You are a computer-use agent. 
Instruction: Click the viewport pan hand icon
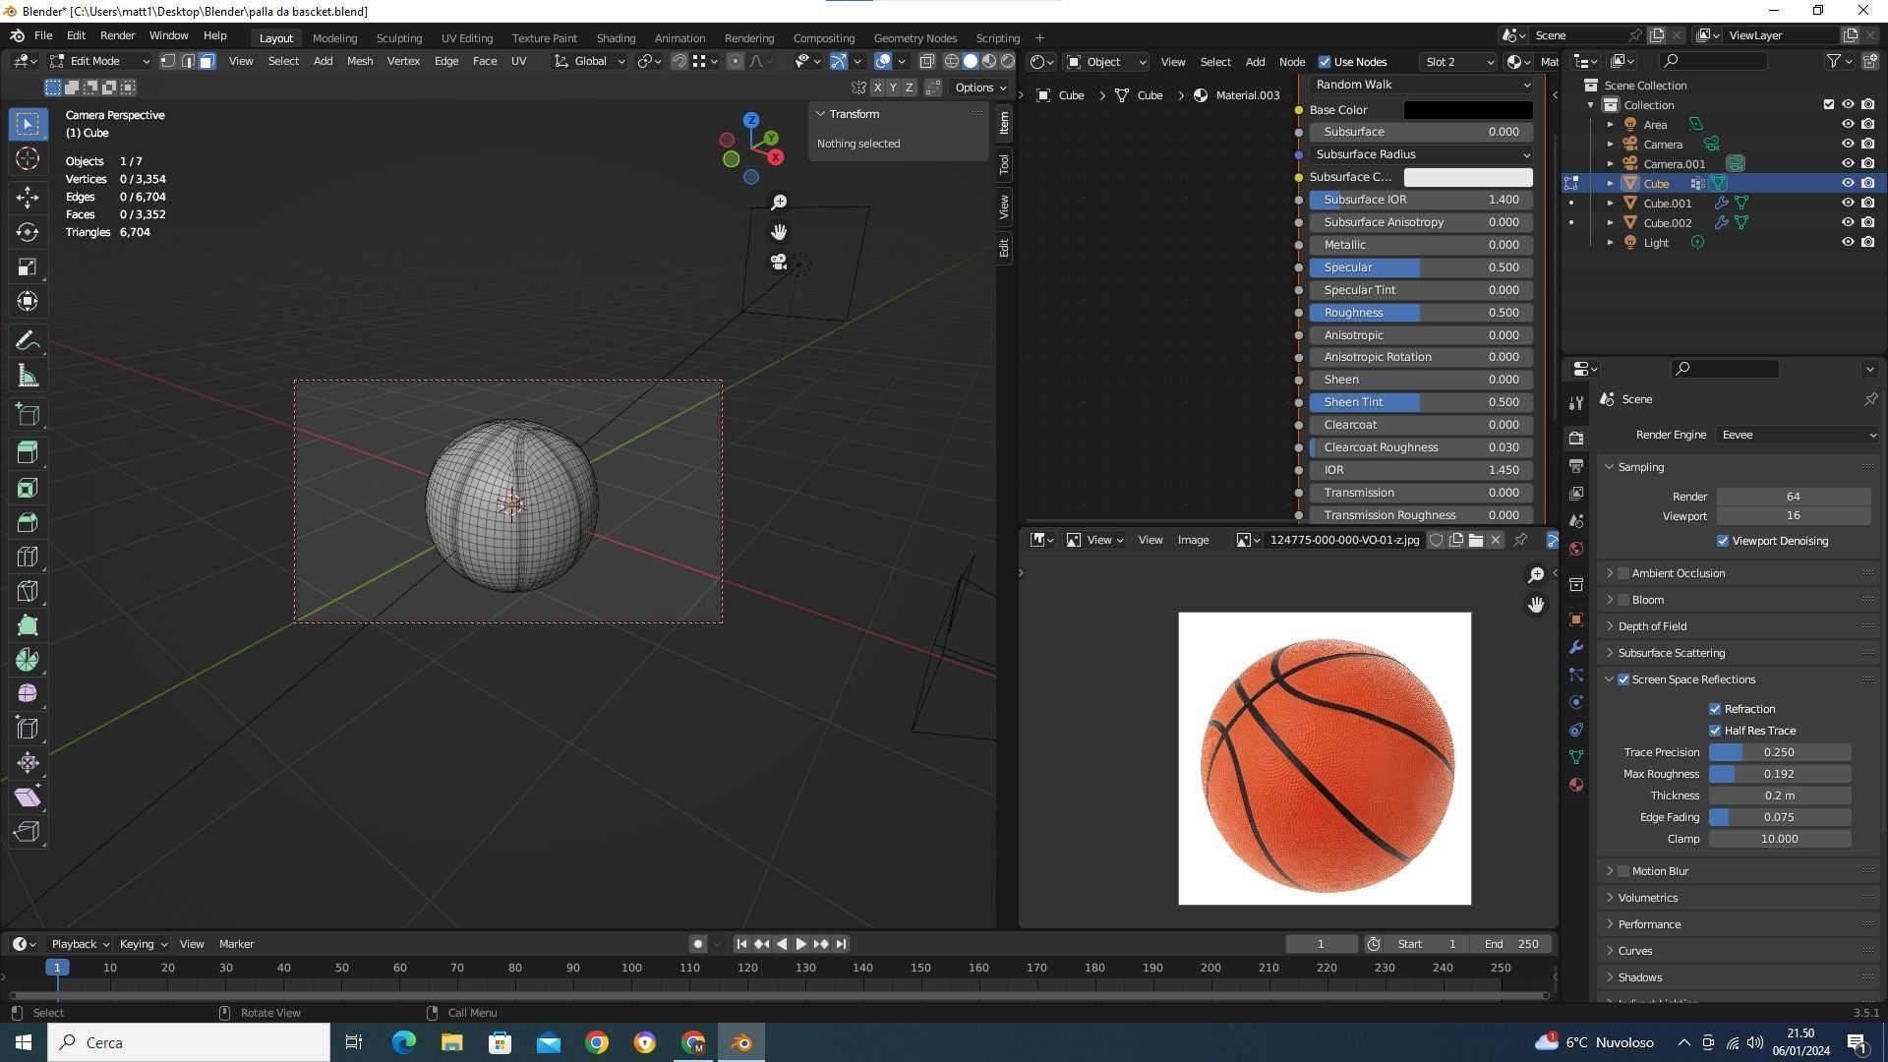(779, 232)
